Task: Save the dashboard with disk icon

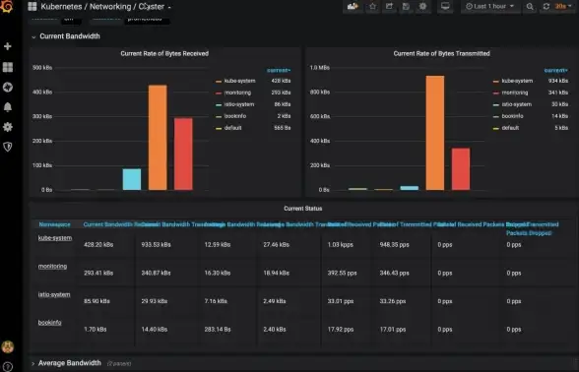Action: point(406,6)
